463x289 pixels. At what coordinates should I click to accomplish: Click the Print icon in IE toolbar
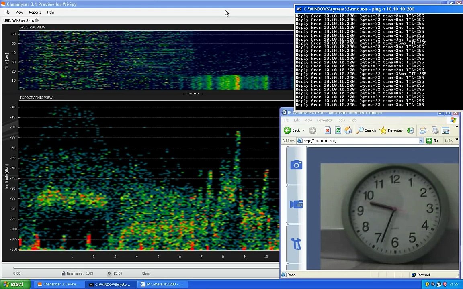(435, 130)
